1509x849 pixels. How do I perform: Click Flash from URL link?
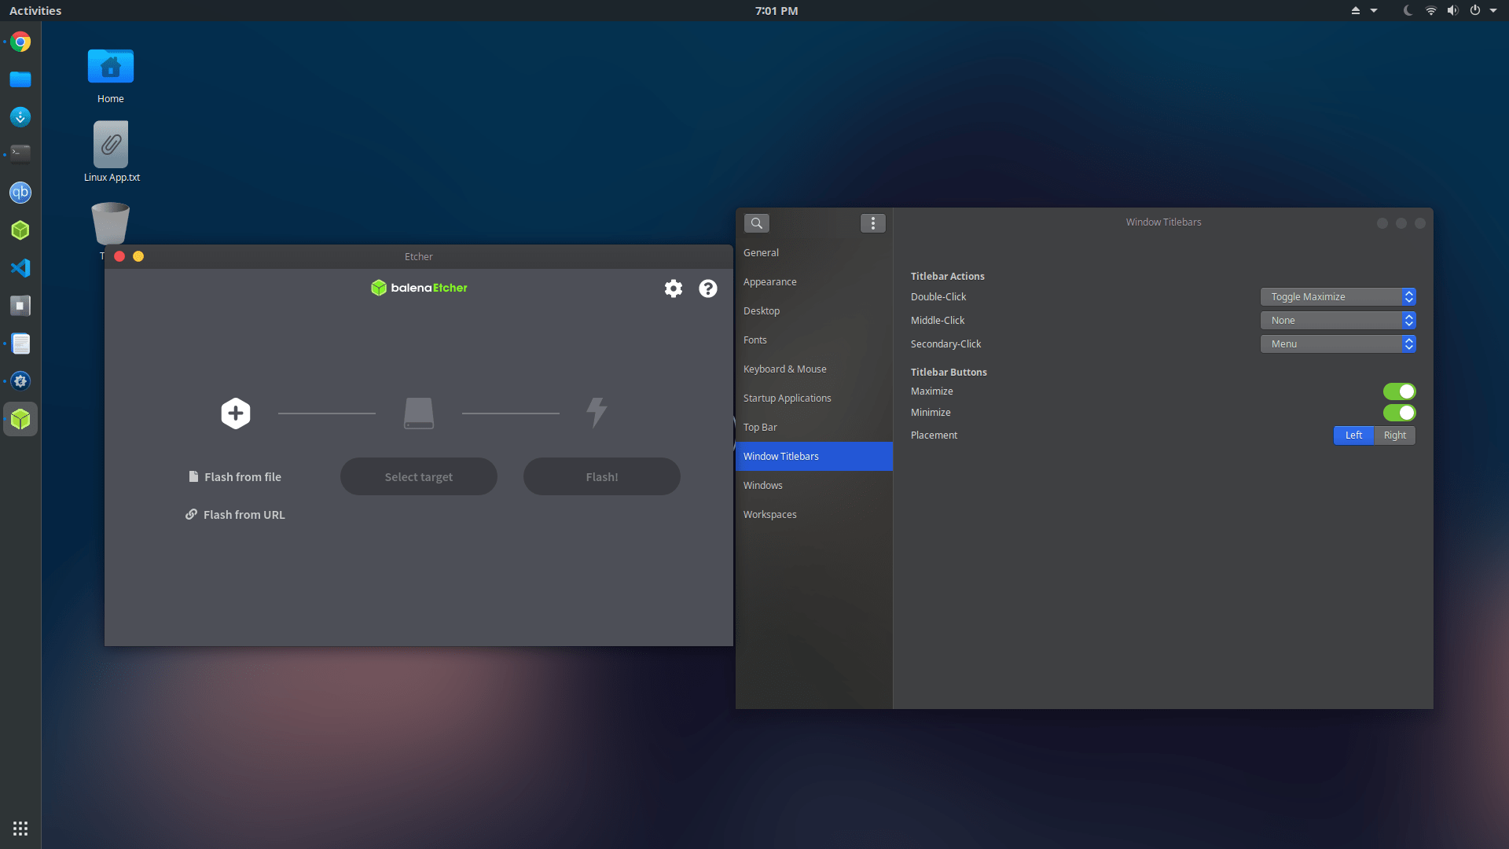235,515
